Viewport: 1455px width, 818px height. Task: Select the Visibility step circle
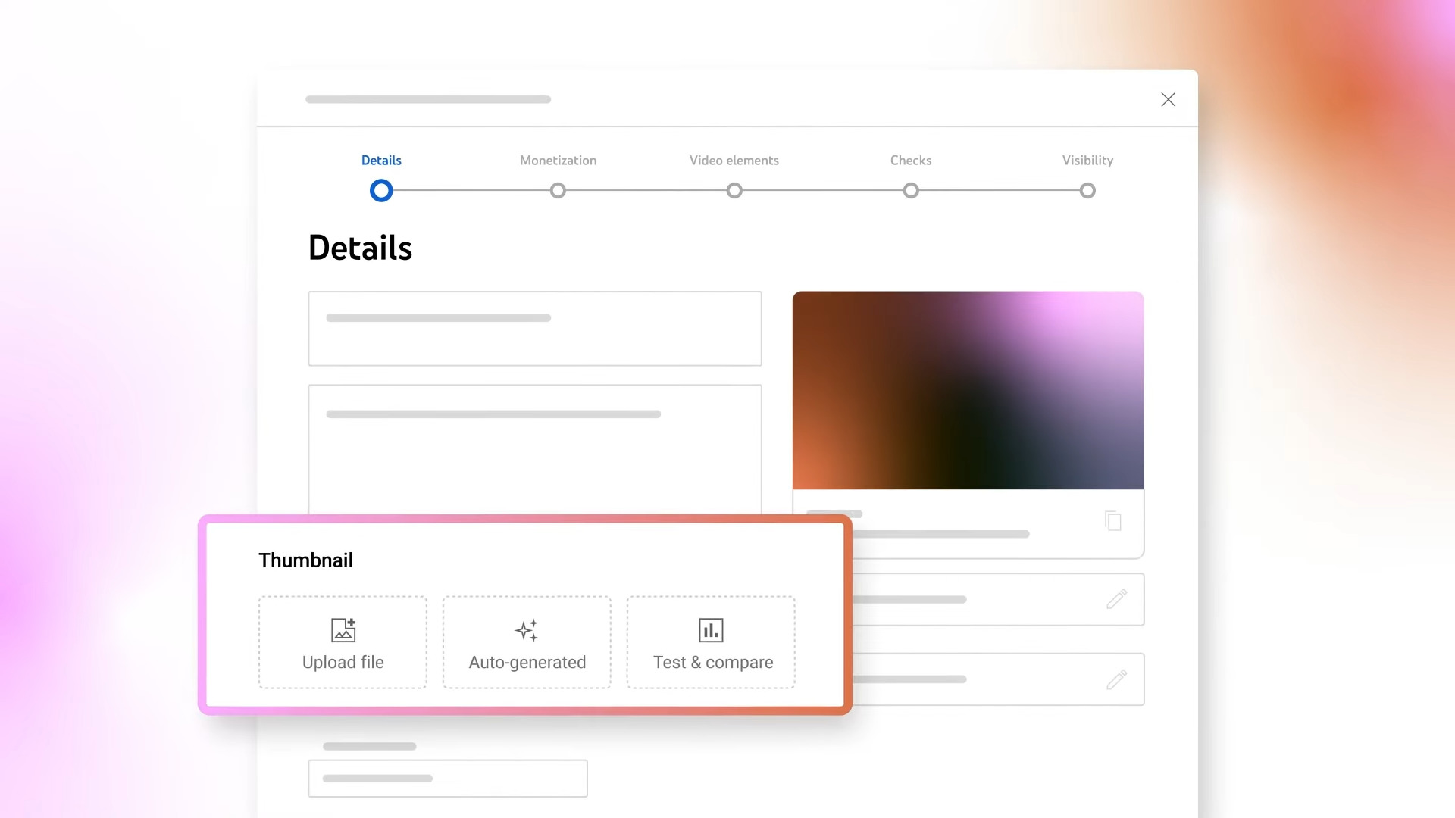(x=1087, y=191)
